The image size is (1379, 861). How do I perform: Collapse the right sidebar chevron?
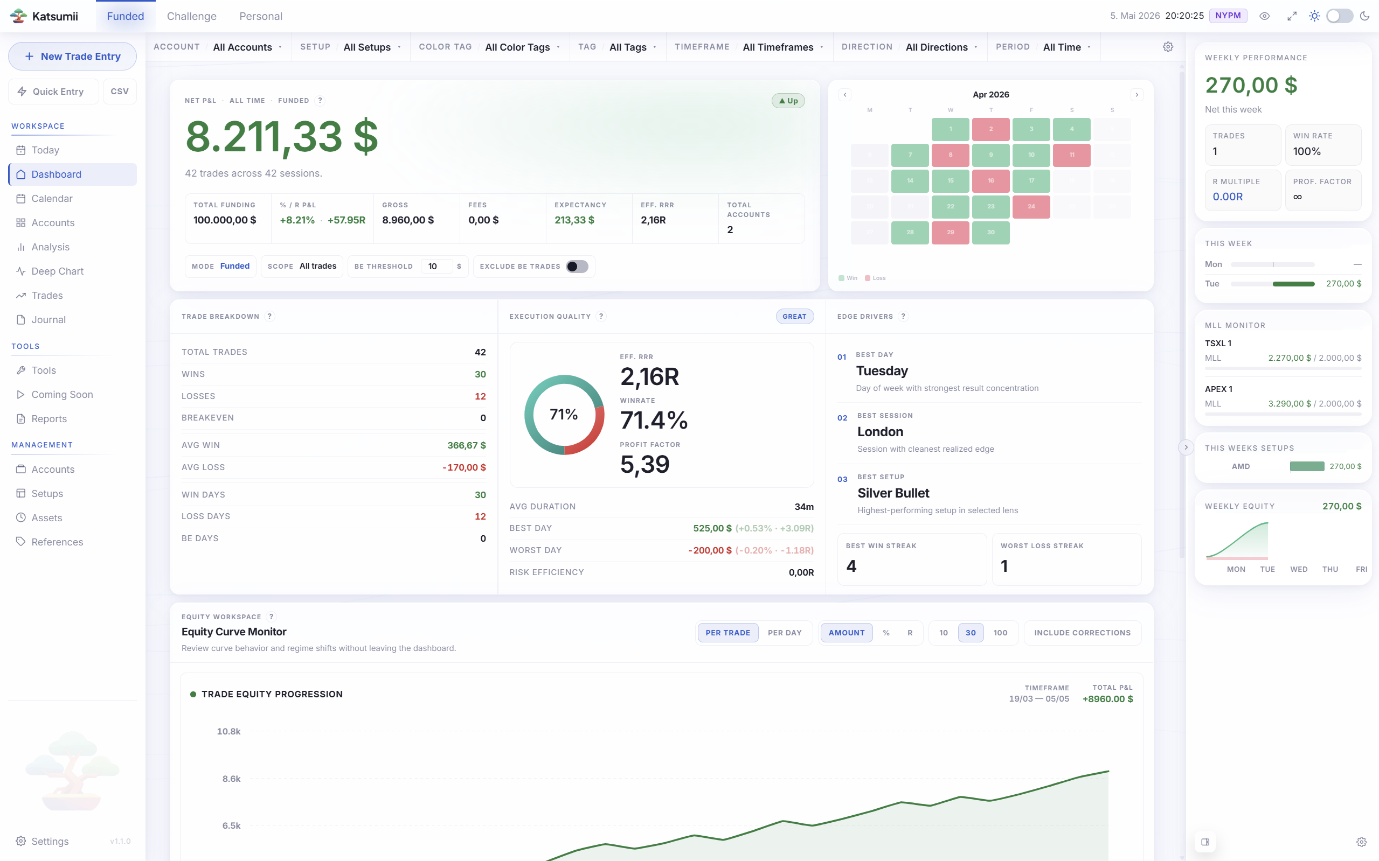[x=1186, y=447]
